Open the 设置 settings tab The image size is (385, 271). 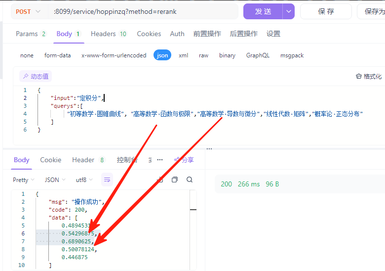pyautogui.click(x=273, y=34)
